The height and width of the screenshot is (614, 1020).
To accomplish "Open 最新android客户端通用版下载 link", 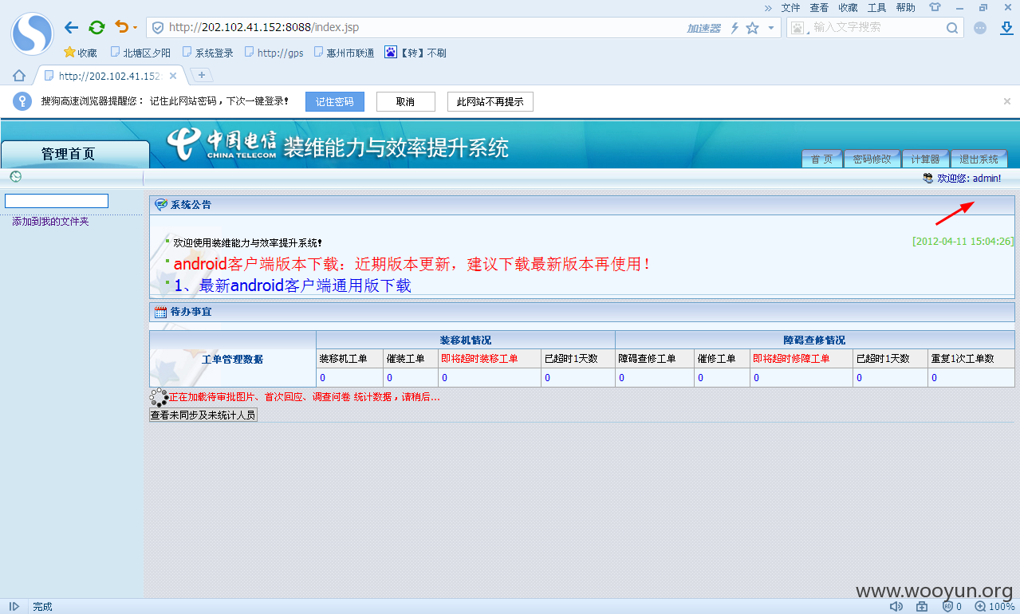I will point(293,285).
